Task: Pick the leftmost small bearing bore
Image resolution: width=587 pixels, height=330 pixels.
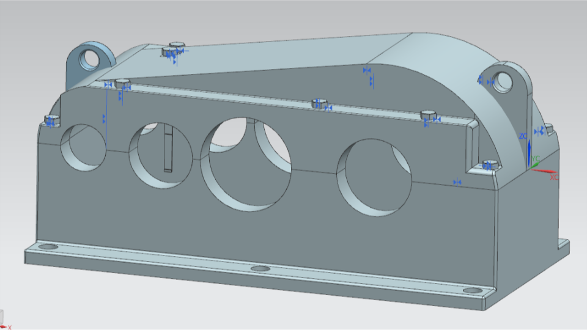Action: [84, 147]
